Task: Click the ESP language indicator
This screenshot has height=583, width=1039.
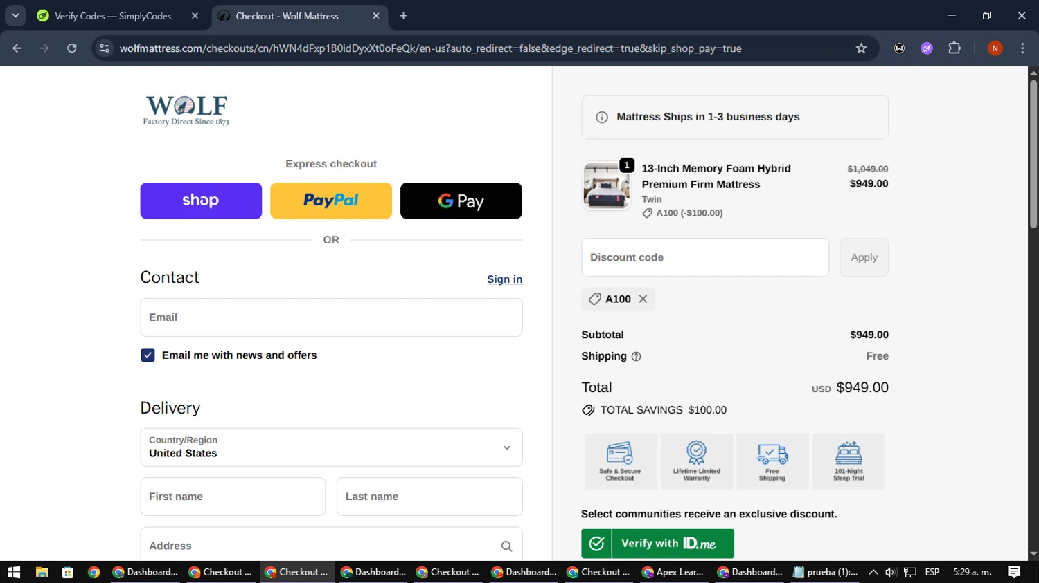Action: point(932,572)
